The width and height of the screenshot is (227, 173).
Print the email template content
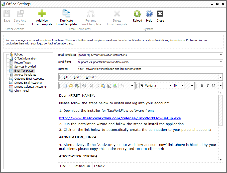(84, 86)
